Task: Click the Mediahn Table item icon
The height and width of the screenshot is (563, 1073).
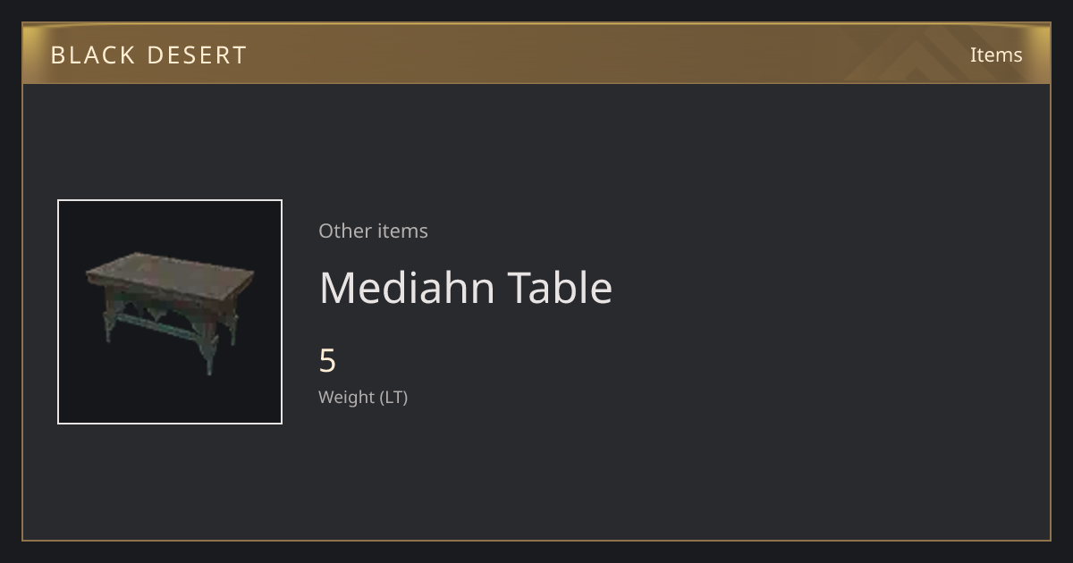Action: (170, 312)
